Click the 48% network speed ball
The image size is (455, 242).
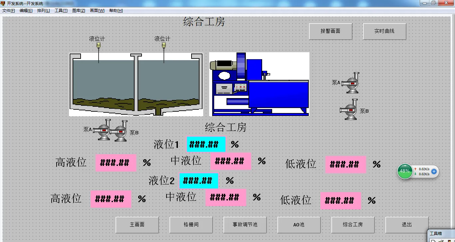point(404,171)
